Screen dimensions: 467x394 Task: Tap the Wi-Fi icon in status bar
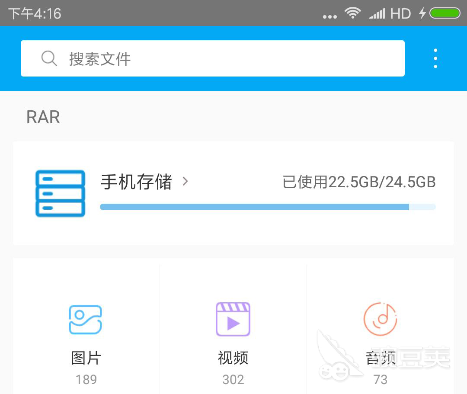[x=353, y=13]
